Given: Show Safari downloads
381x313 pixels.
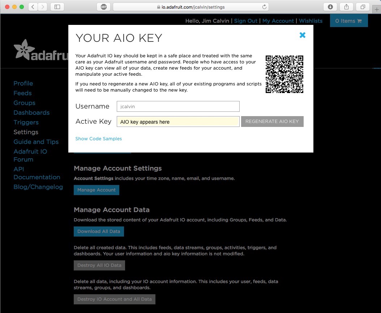Looking at the screenshot, I should [x=330, y=7].
